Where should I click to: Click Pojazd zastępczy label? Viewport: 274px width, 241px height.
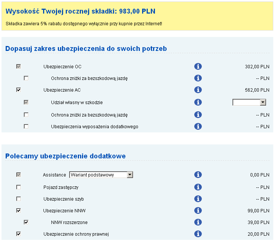pyautogui.click(x=61, y=187)
